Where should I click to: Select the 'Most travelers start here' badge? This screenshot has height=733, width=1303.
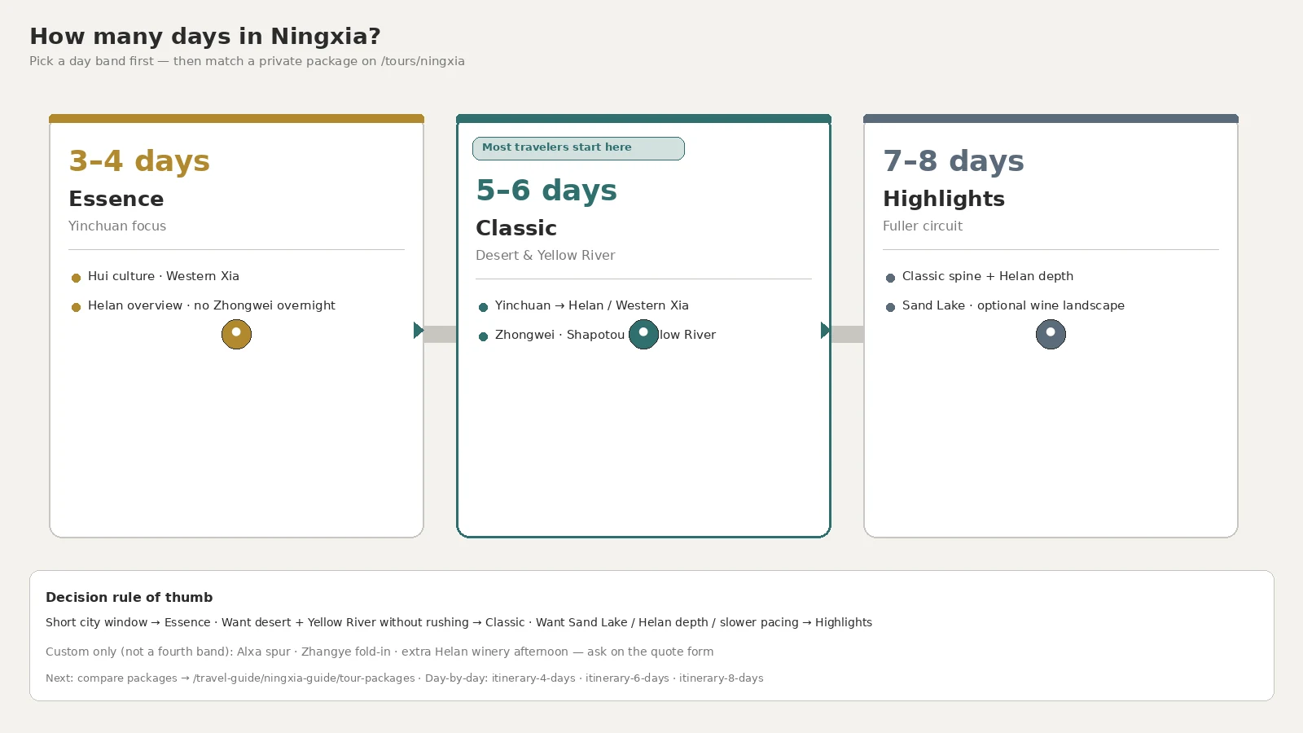click(578, 148)
